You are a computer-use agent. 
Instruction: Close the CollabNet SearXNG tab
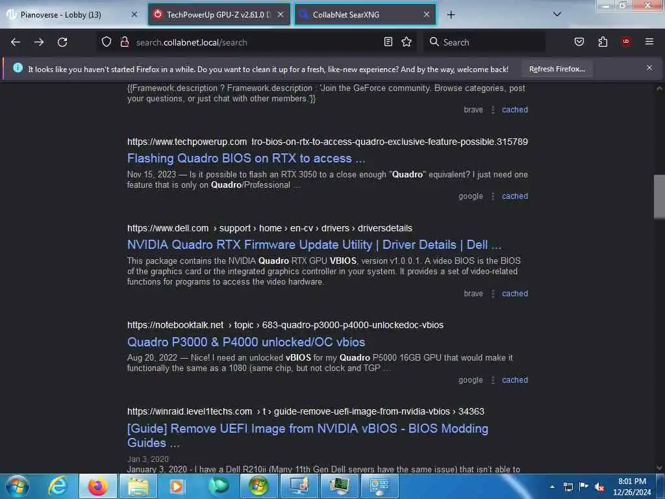[x=427, y=14]
